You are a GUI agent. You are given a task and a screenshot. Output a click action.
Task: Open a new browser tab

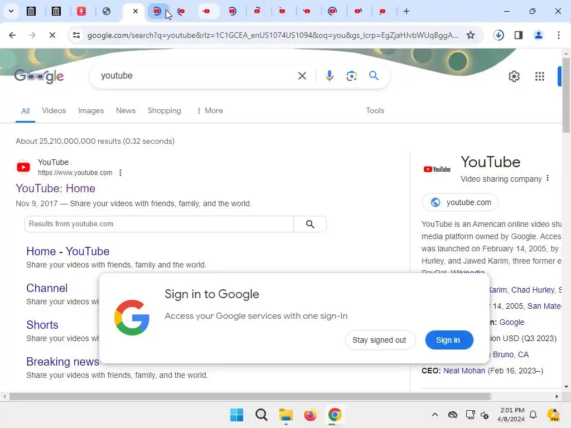point(407,11)
